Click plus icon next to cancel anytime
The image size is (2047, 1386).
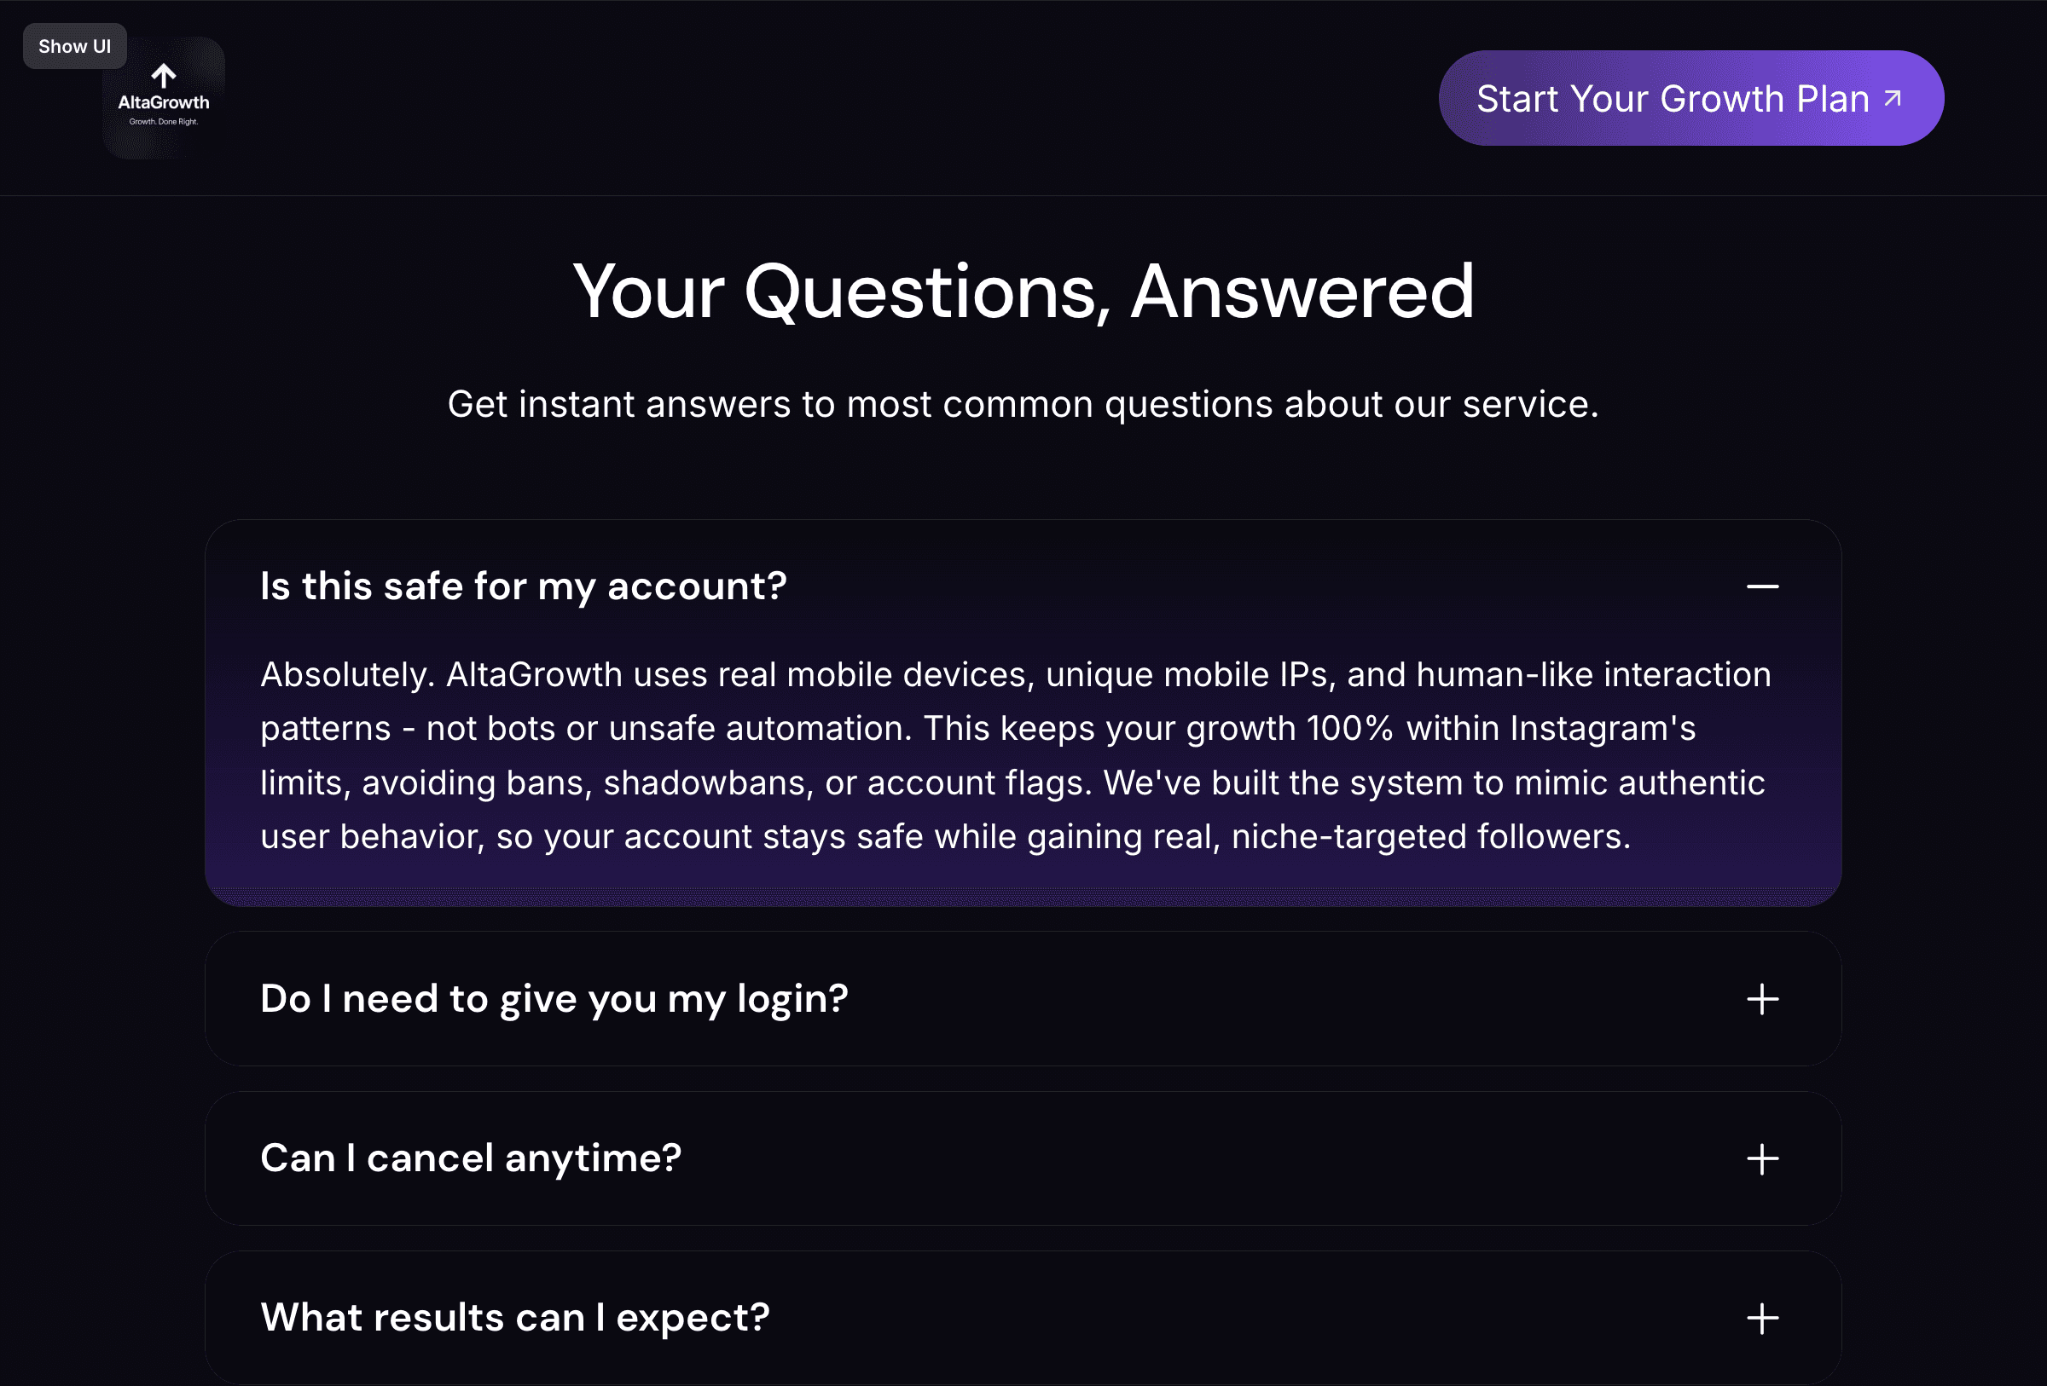(1761, 1160)
